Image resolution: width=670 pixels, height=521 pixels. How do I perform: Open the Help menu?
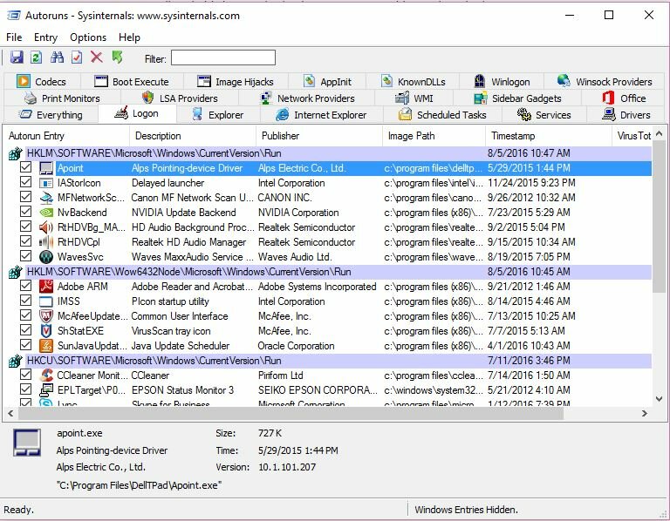coord(129,37)
